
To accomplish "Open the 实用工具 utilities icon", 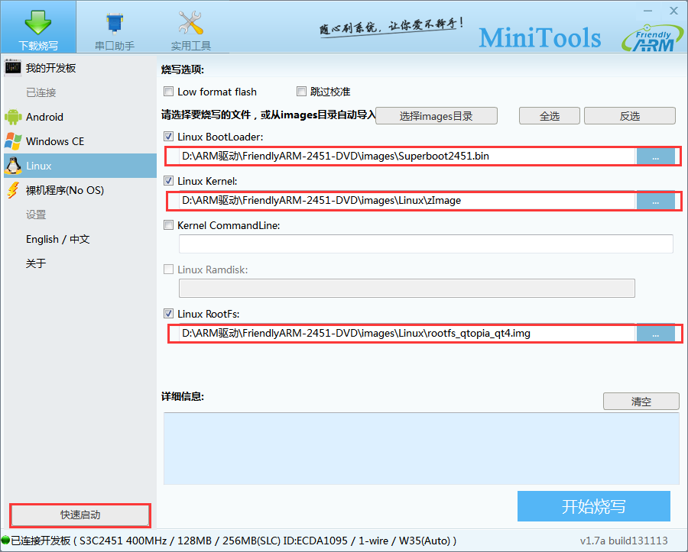I will [x=190, y=23].
